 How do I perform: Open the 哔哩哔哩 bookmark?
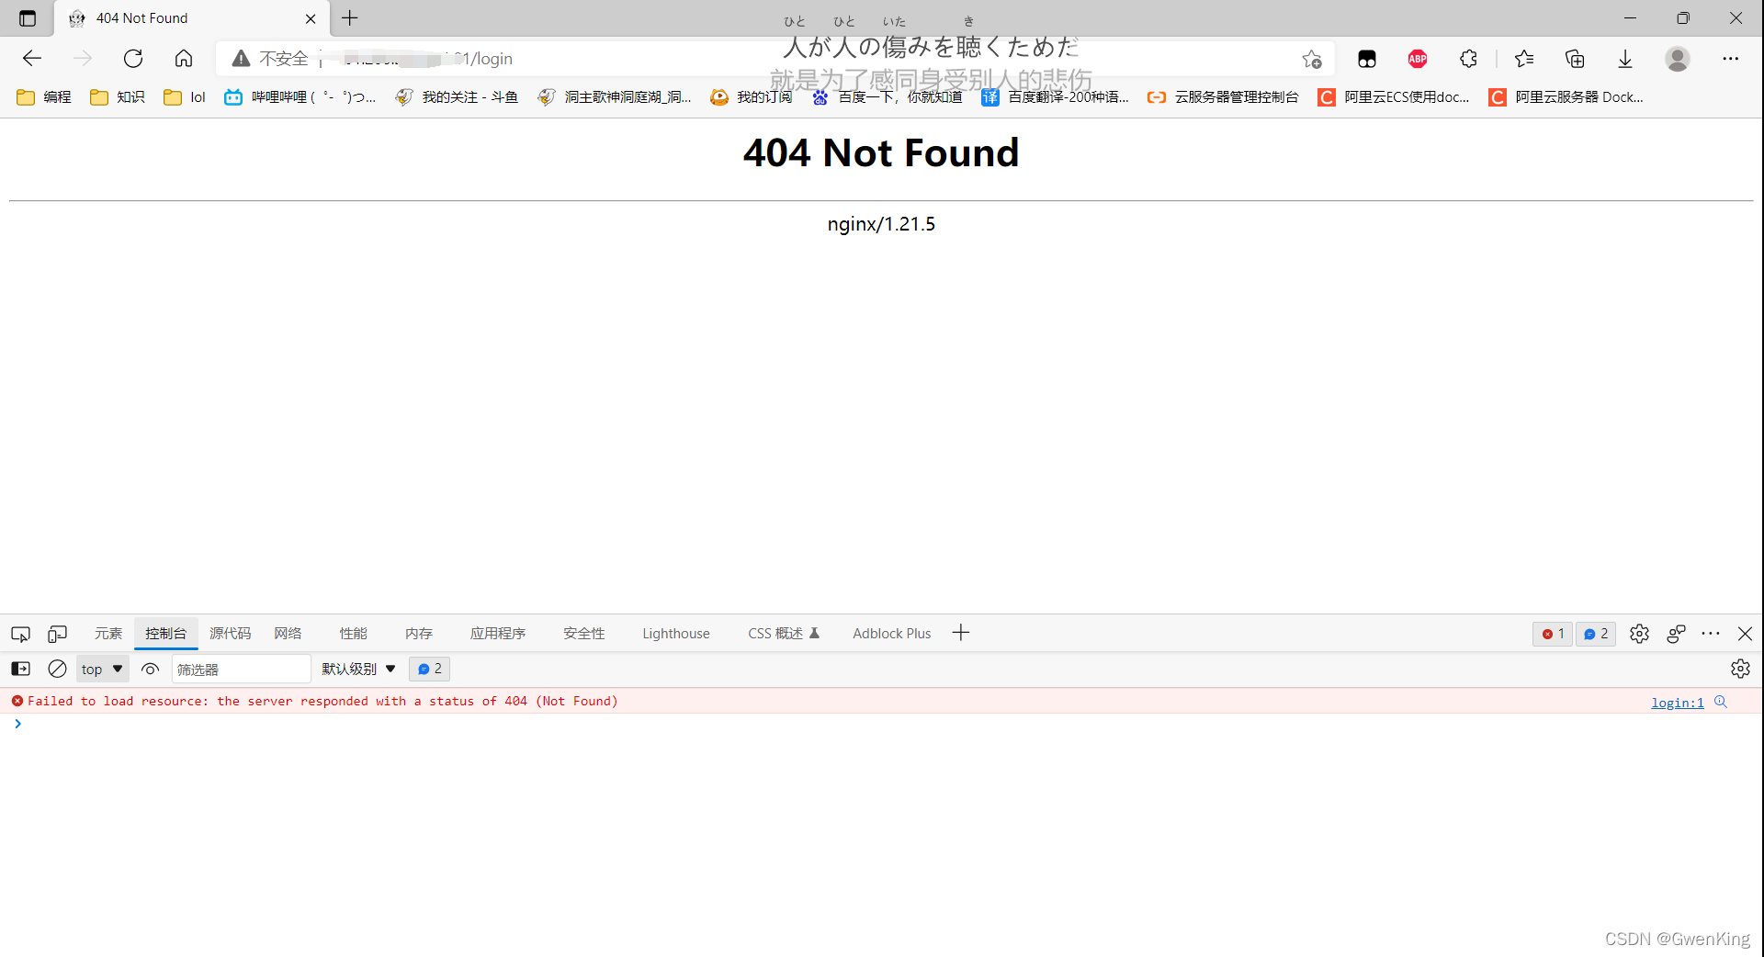pos(300,96)
